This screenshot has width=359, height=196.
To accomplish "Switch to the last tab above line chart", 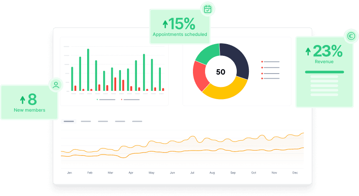I will pyautogui.click(x=137, y=122).
